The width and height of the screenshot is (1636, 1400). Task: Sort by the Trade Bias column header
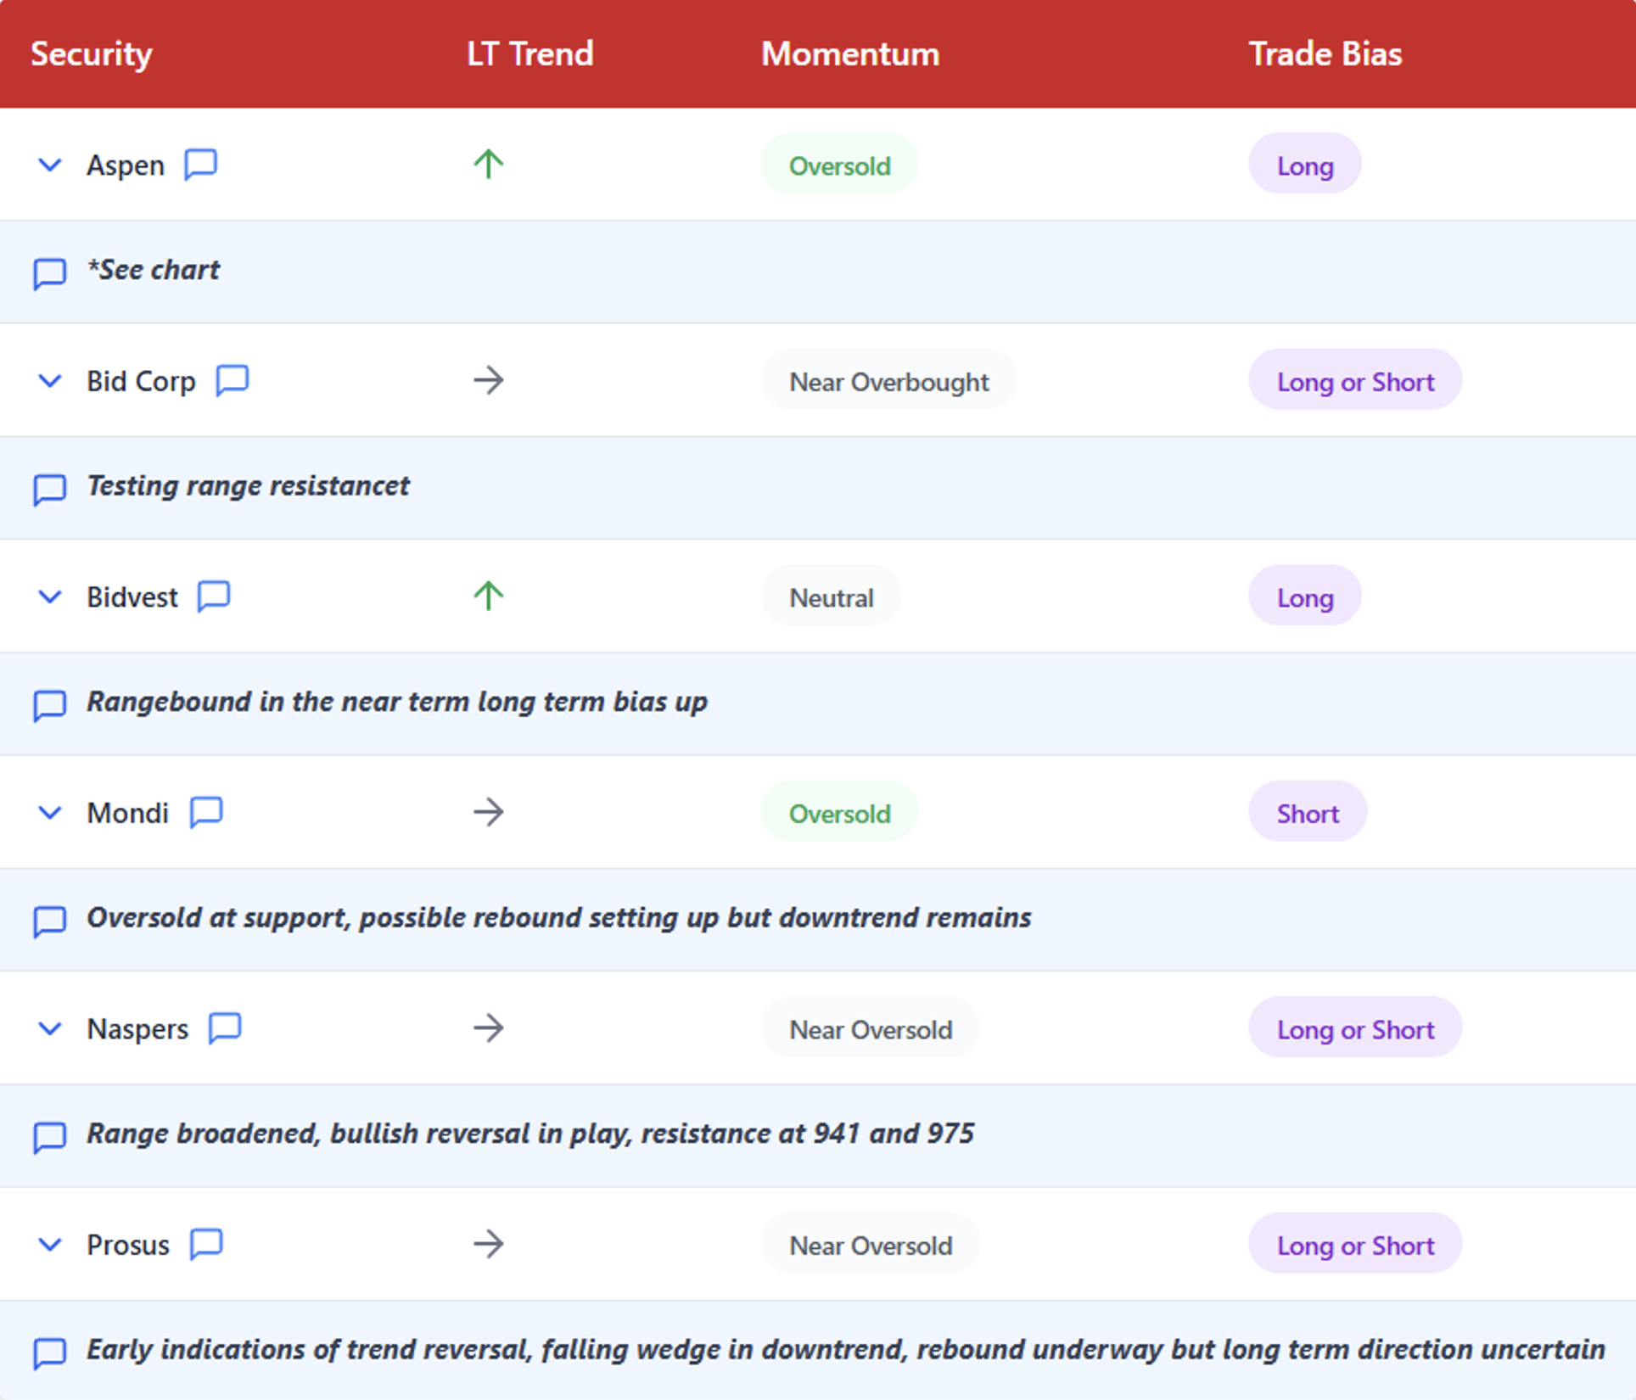[x=1325, y=54]
